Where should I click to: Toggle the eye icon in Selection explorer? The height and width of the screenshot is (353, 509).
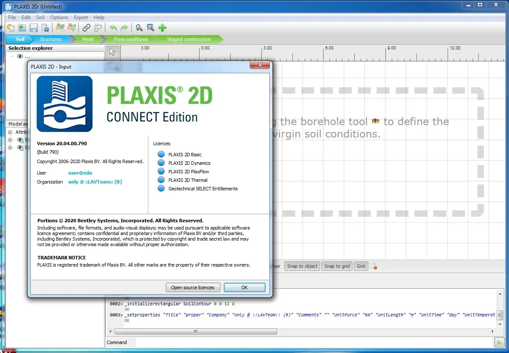20,56
